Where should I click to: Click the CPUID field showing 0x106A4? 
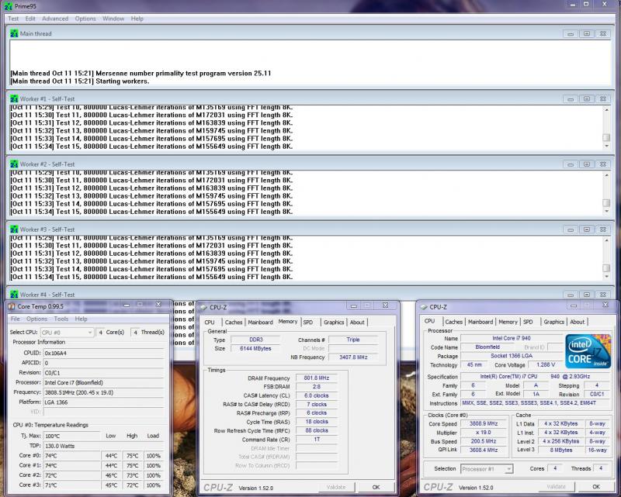click(x=103, y=353)
